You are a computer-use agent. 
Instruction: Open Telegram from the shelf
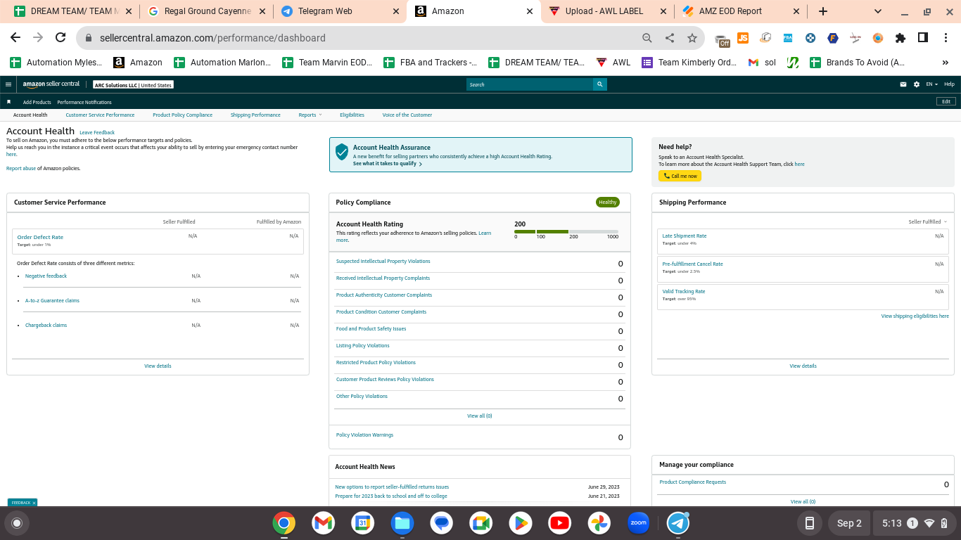pyautogui.click(x=678, y=523)
